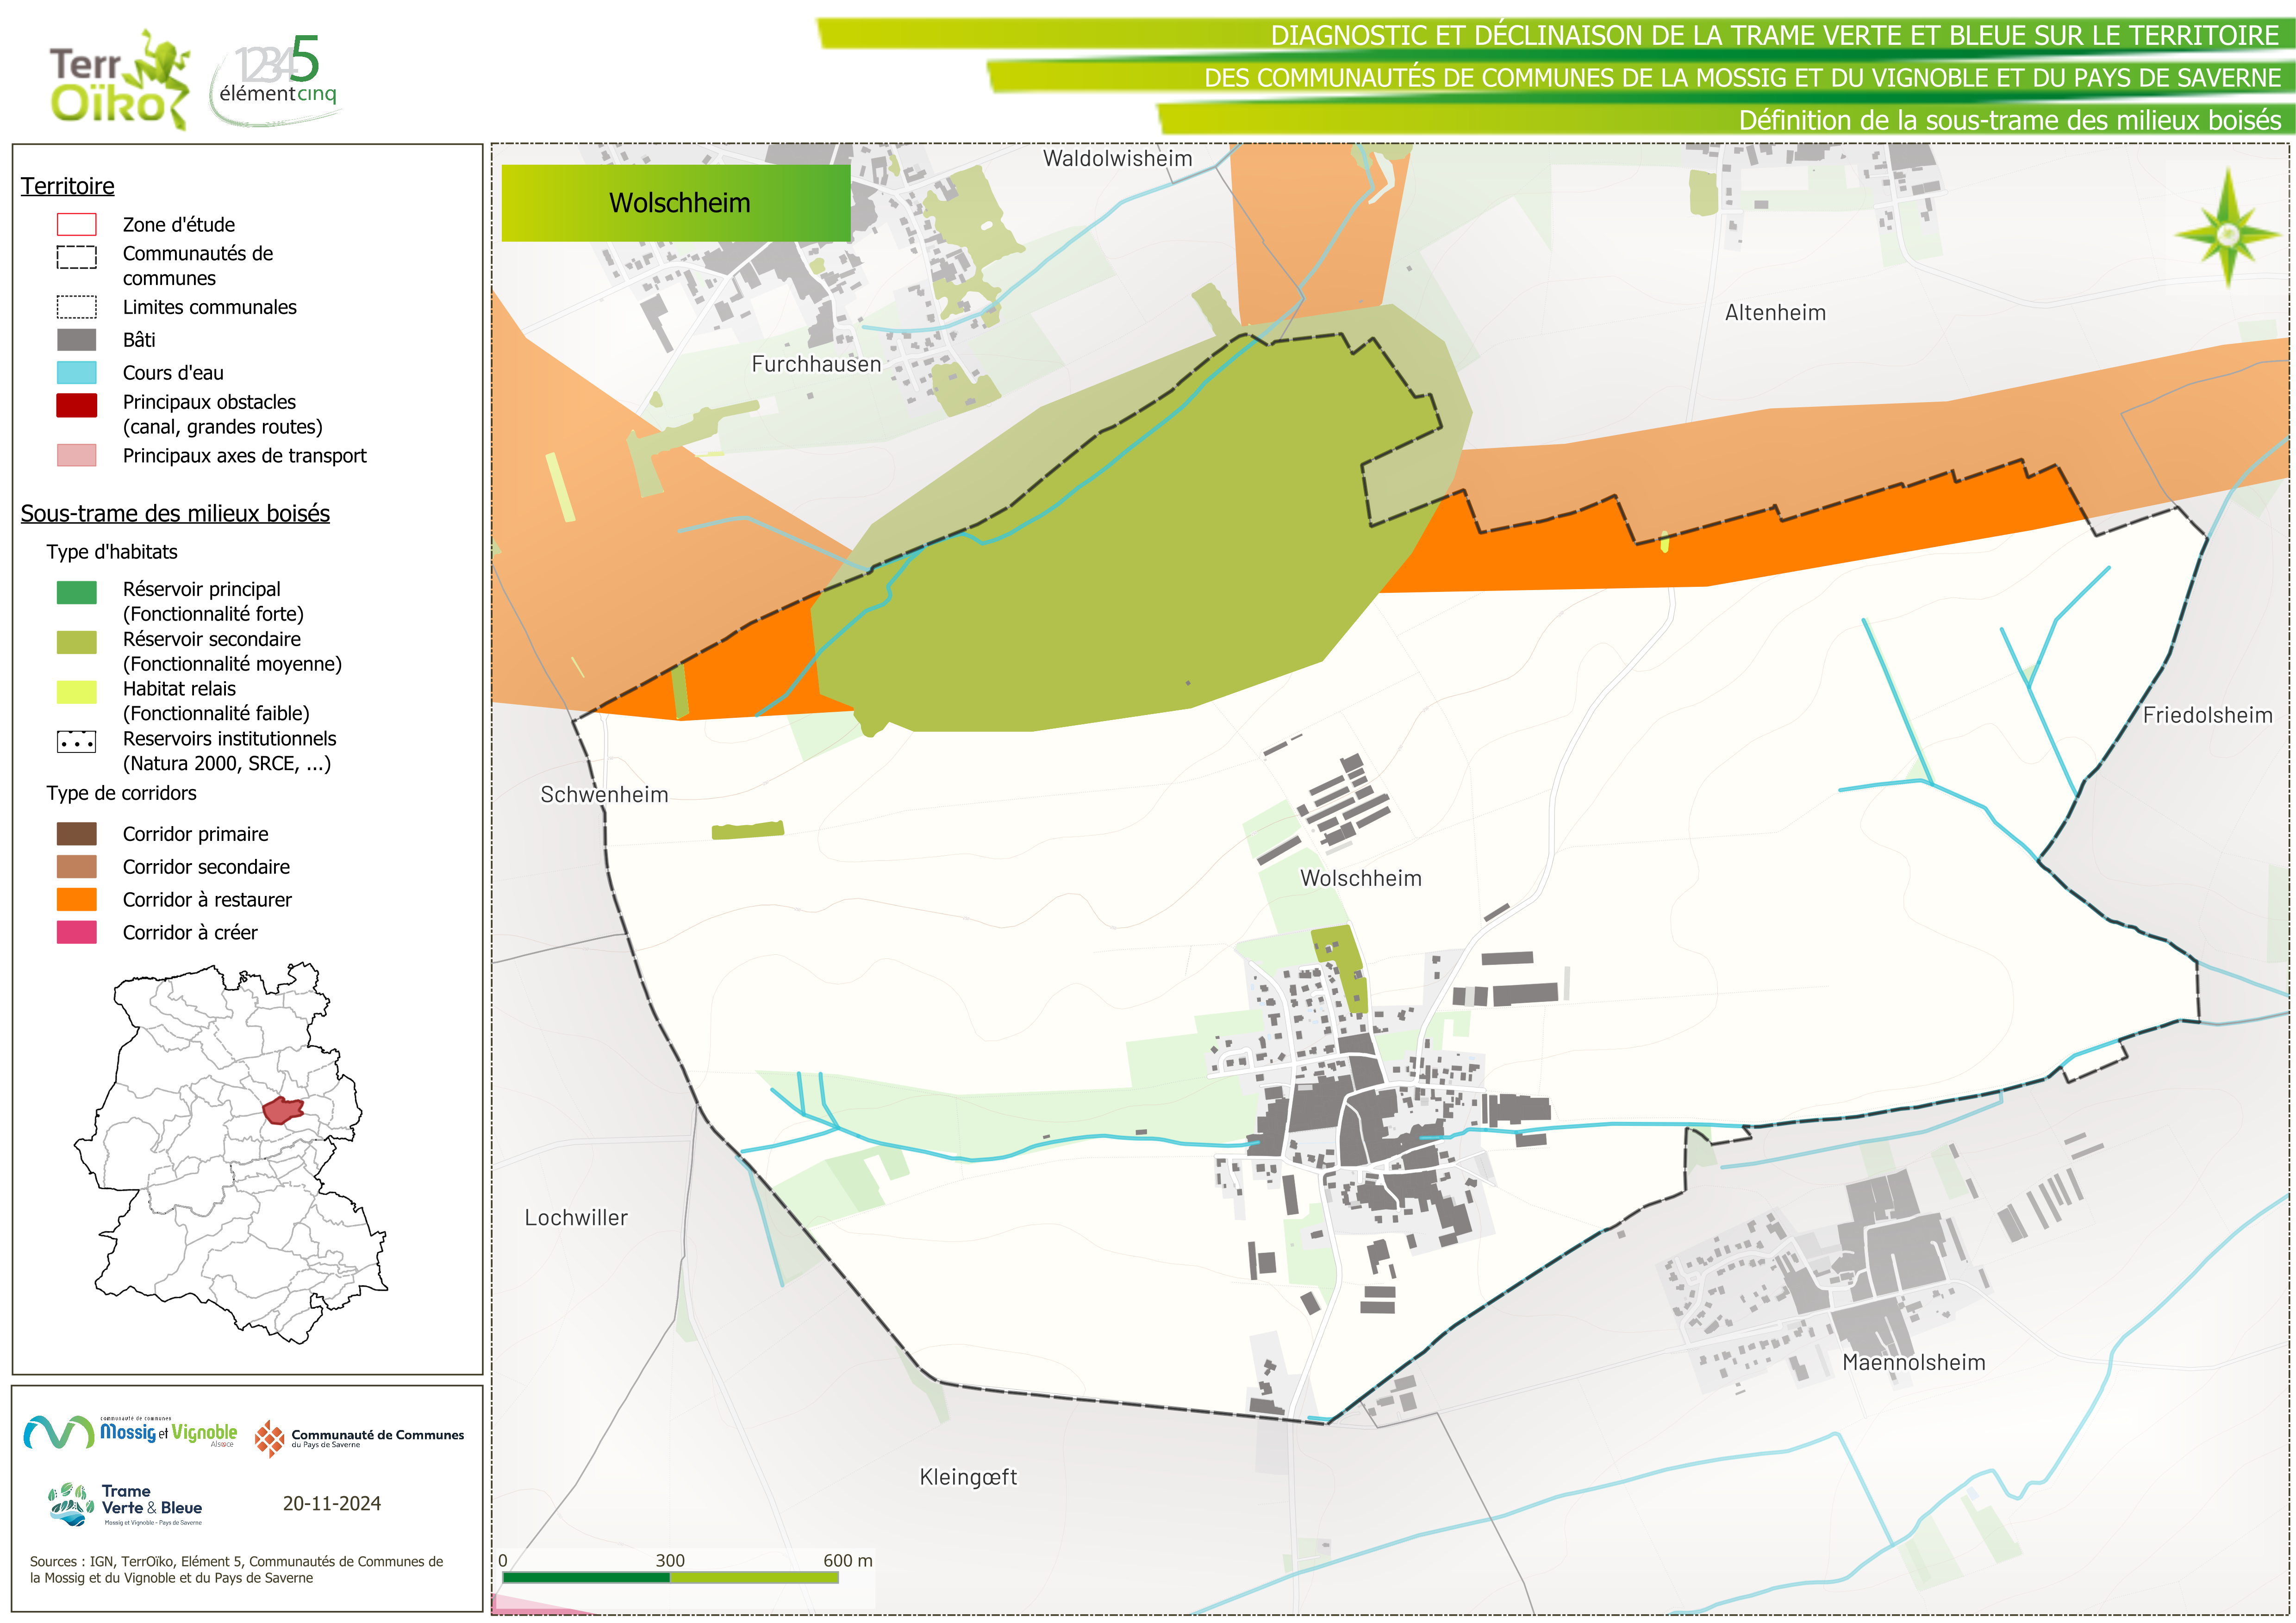Click the Corridor à créer pink swatch
Viewport: 2296px width, 1623px height.
pos(77,933)
